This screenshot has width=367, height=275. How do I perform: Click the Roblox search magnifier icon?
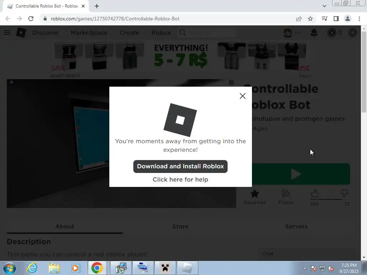coord(182,33)
